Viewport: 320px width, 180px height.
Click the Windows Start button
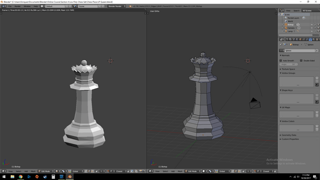[x=4, y=177]
